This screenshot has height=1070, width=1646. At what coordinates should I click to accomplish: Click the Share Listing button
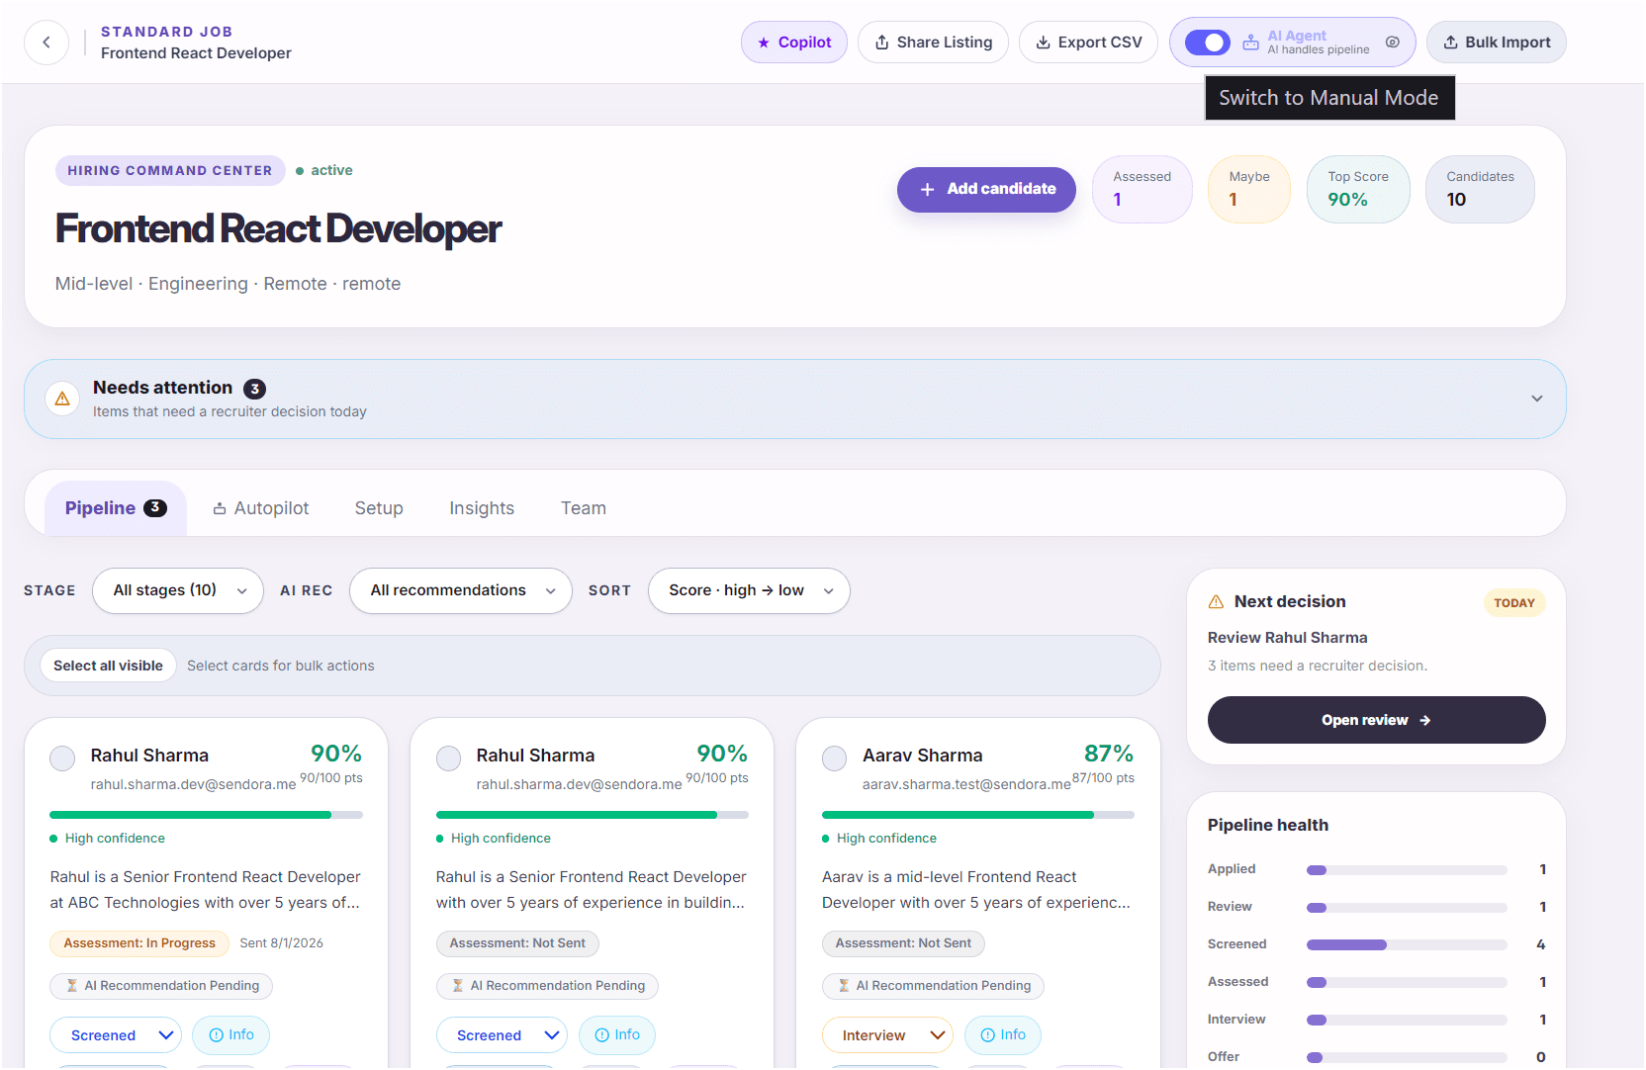pyautogui.click(x=933, y=43)
